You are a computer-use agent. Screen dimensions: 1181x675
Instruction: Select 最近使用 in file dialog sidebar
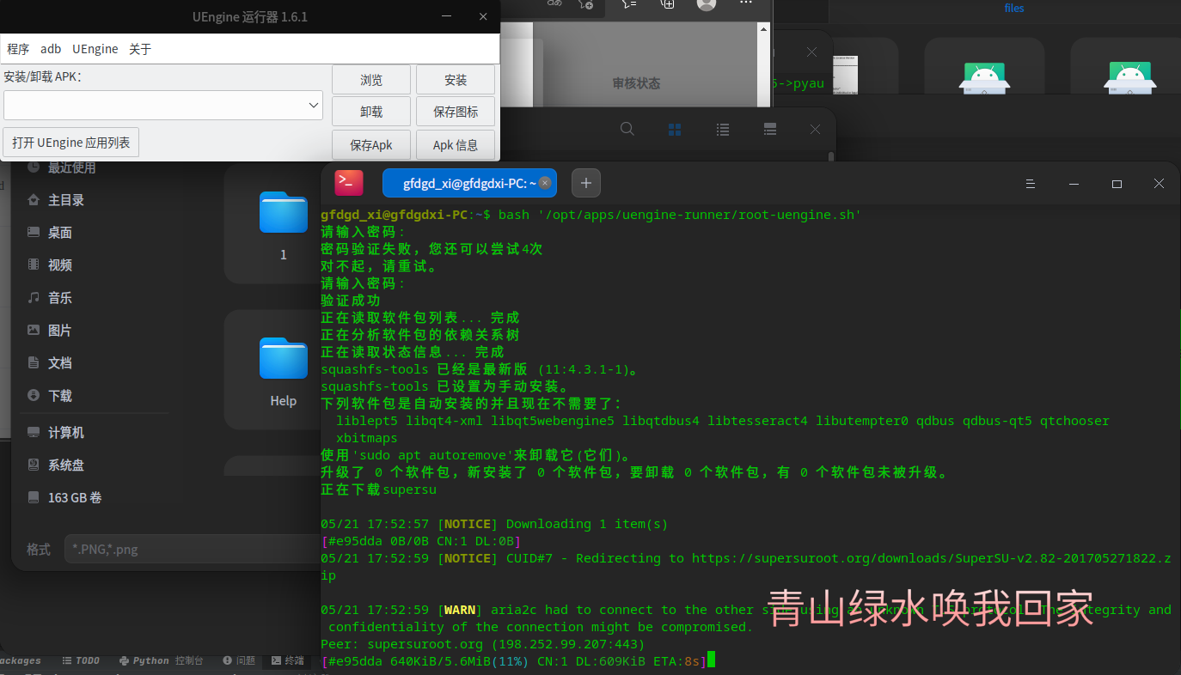coord(70,167)
